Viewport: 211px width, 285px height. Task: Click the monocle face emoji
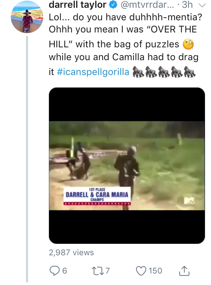[x=188, y=45]
